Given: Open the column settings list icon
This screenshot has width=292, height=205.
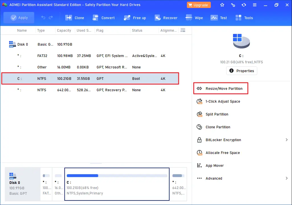Looking at the screenshot, I should [x=183, y=30].
